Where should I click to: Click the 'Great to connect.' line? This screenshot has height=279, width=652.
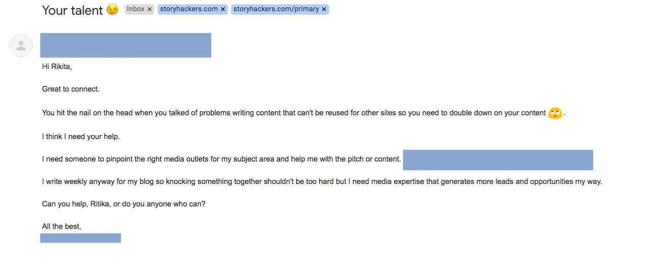pos(71,89)
